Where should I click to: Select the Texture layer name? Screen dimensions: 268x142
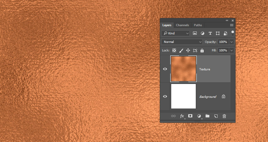point(205,69)
